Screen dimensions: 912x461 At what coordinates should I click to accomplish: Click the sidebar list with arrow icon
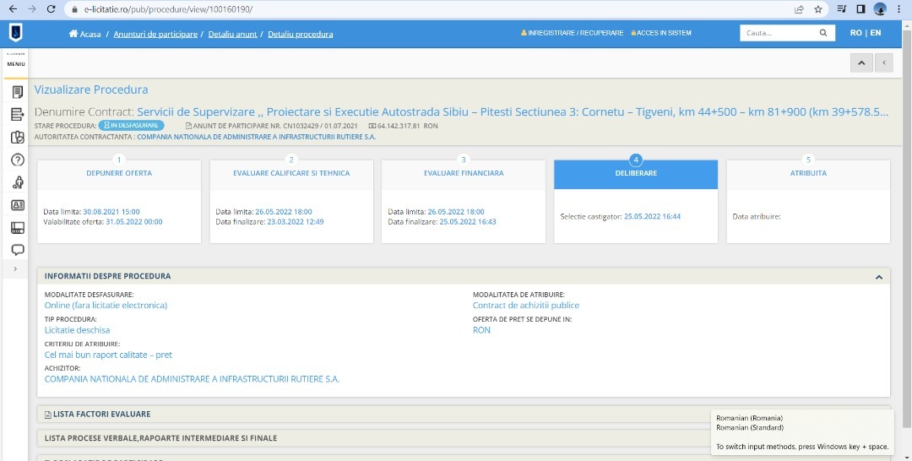point(18,115)
